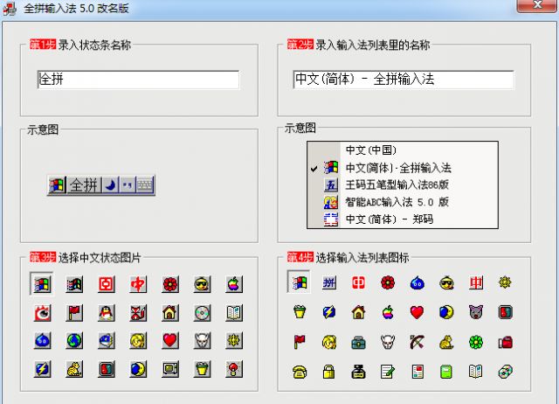This screenshot has width=559, height=404.
Task: Select the red light bulb status picture
Action: click(234, 369)
